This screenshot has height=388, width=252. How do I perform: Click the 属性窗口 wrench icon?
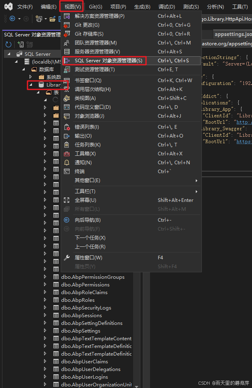(x=67, y=258)
